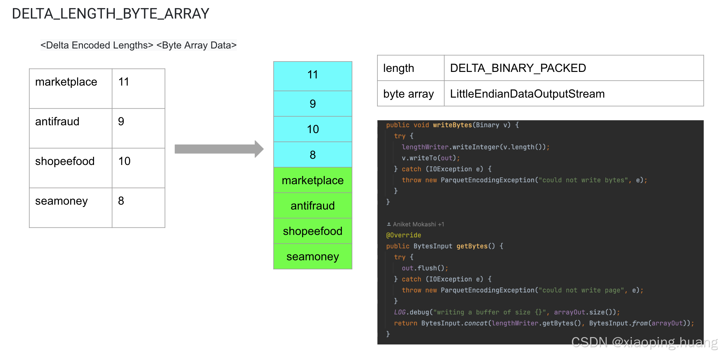The image size is (719, 354).
Task: Click the author icon beside Aniket Mokashi
Action: [x=388, y=224]
